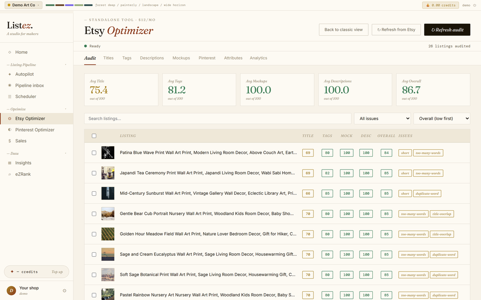Check the Golden Hour Meadow Field listing
Image resolution: width=481 pixels, height=300 pixels.
point(94,234)
